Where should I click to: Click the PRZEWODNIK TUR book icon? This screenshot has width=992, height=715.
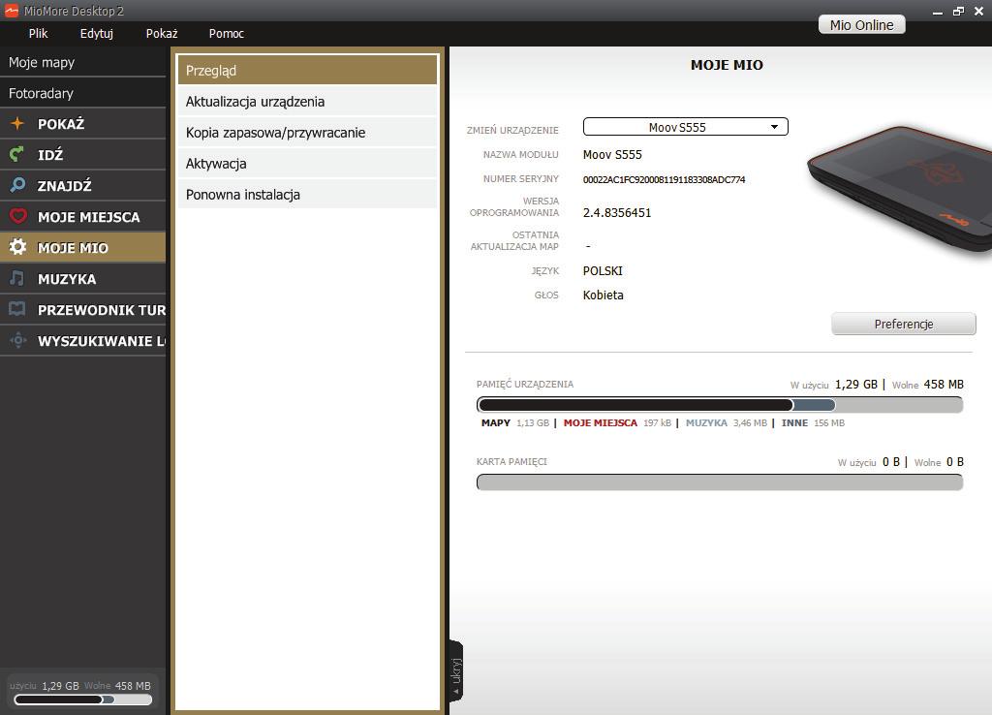17,309
